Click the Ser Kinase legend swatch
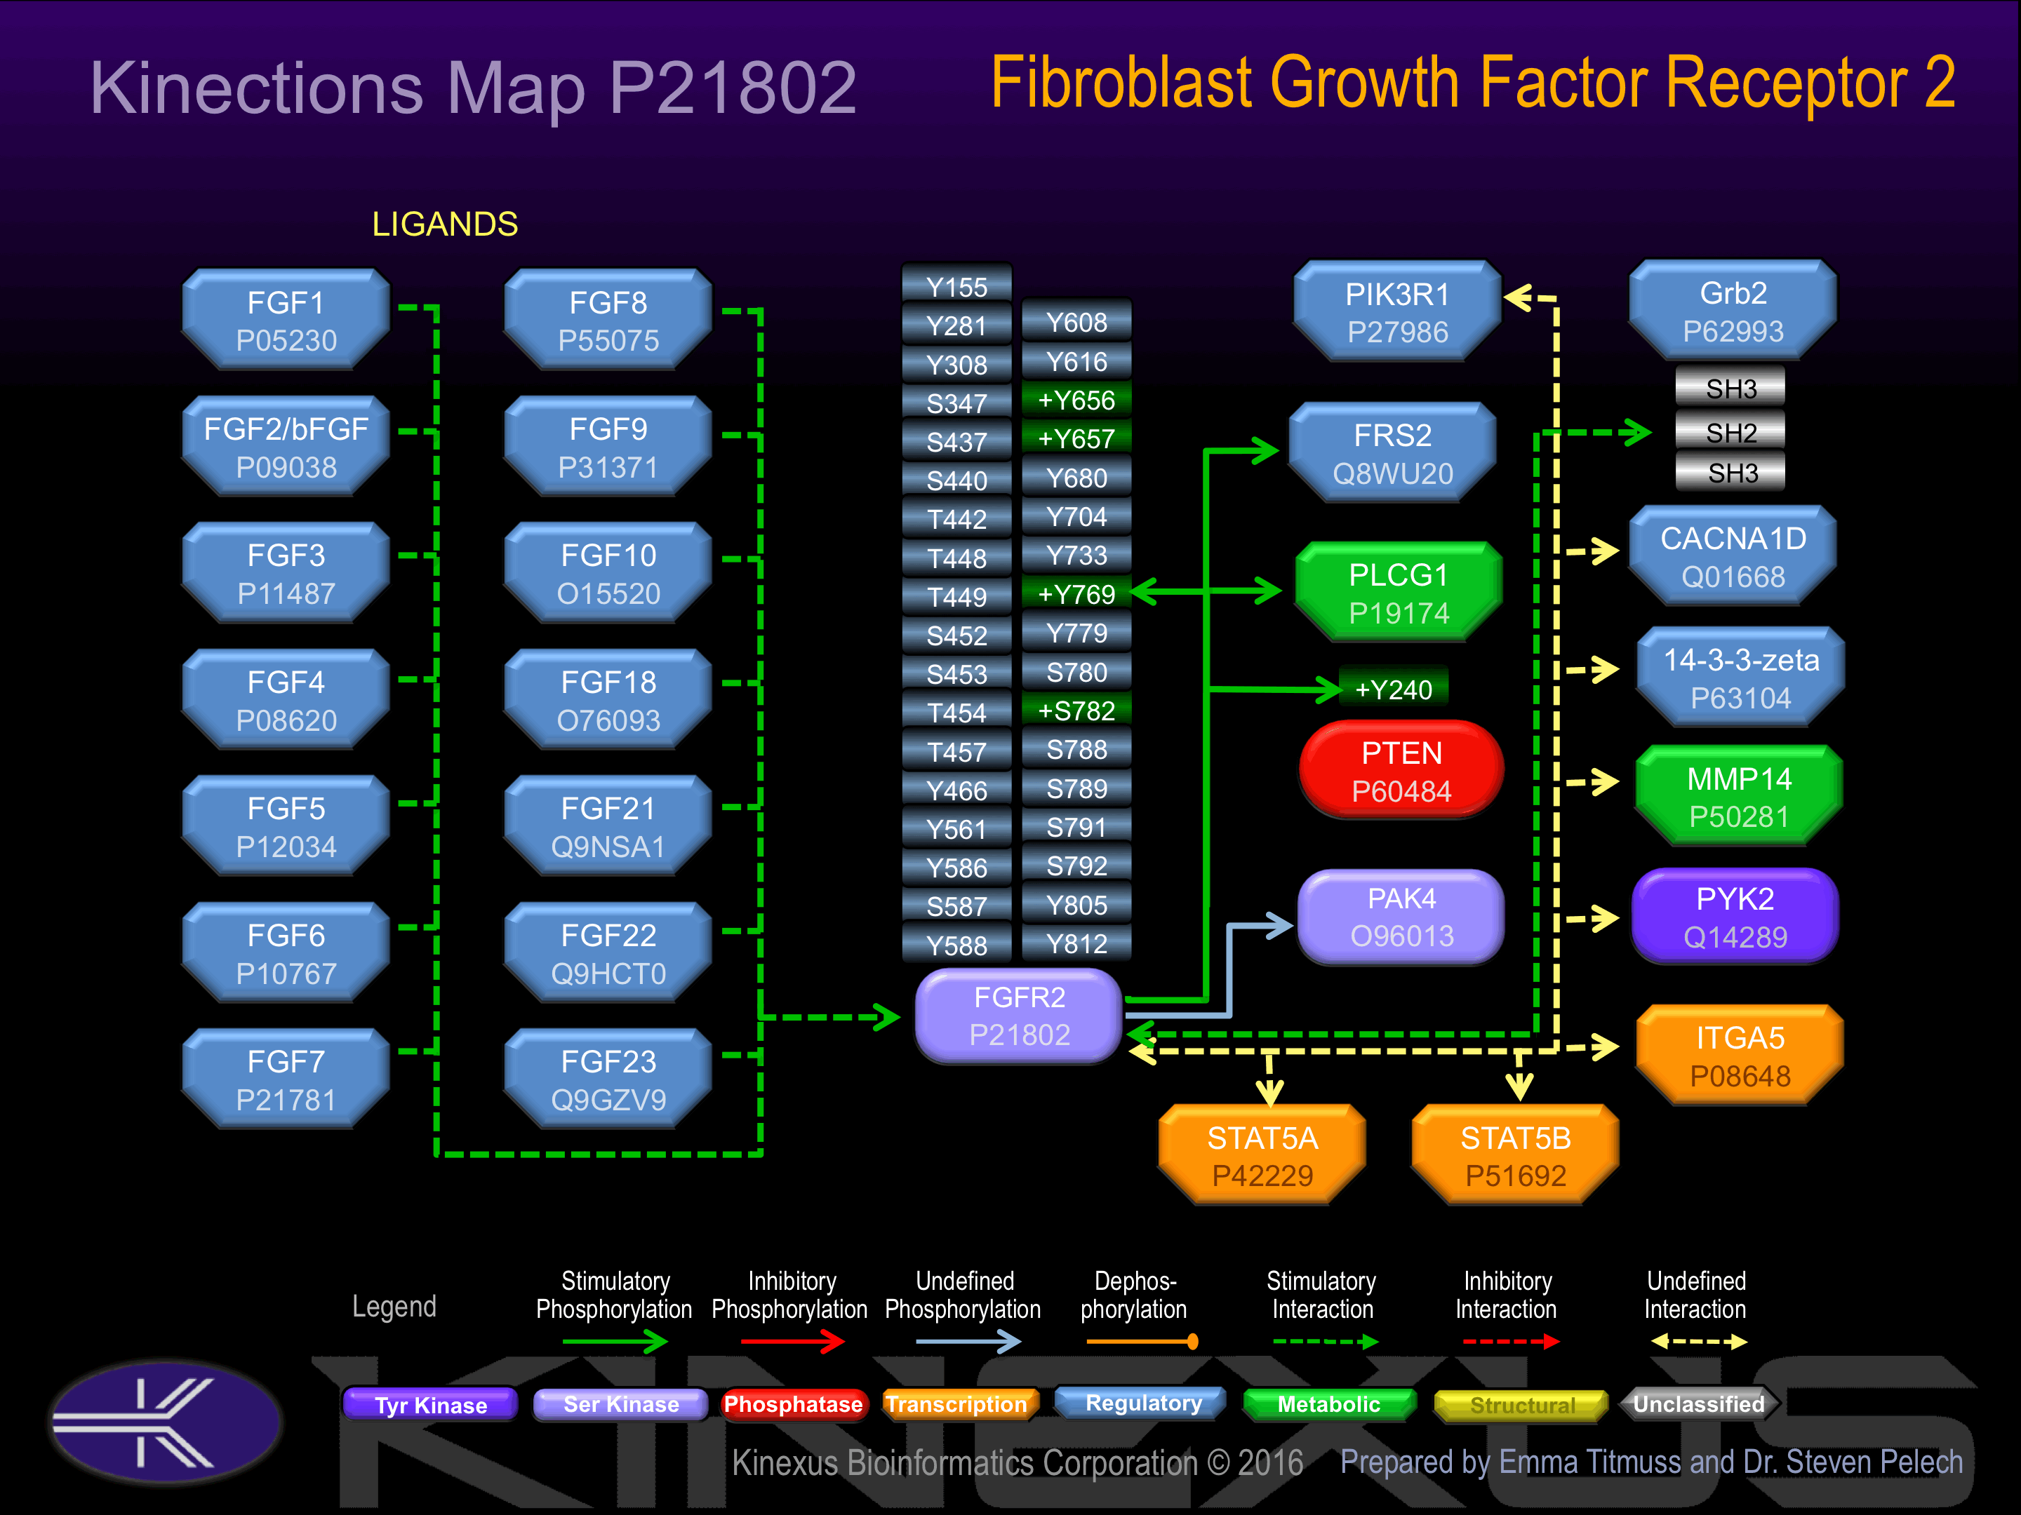 (x=621, y=1403)
